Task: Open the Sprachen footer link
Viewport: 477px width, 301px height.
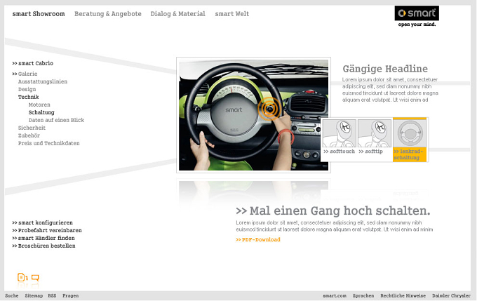Action: (363, 296)
